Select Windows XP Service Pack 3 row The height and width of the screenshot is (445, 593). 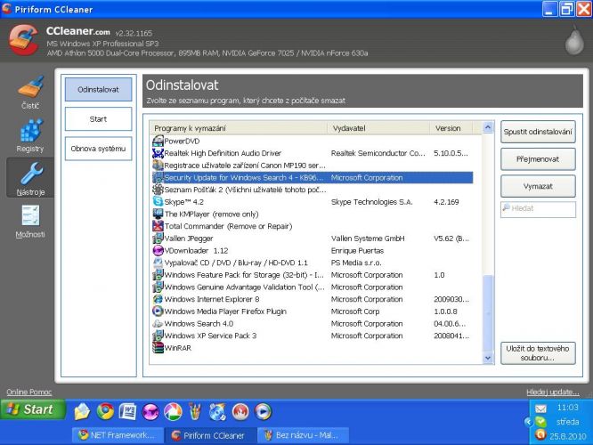(x=313, y=336)
